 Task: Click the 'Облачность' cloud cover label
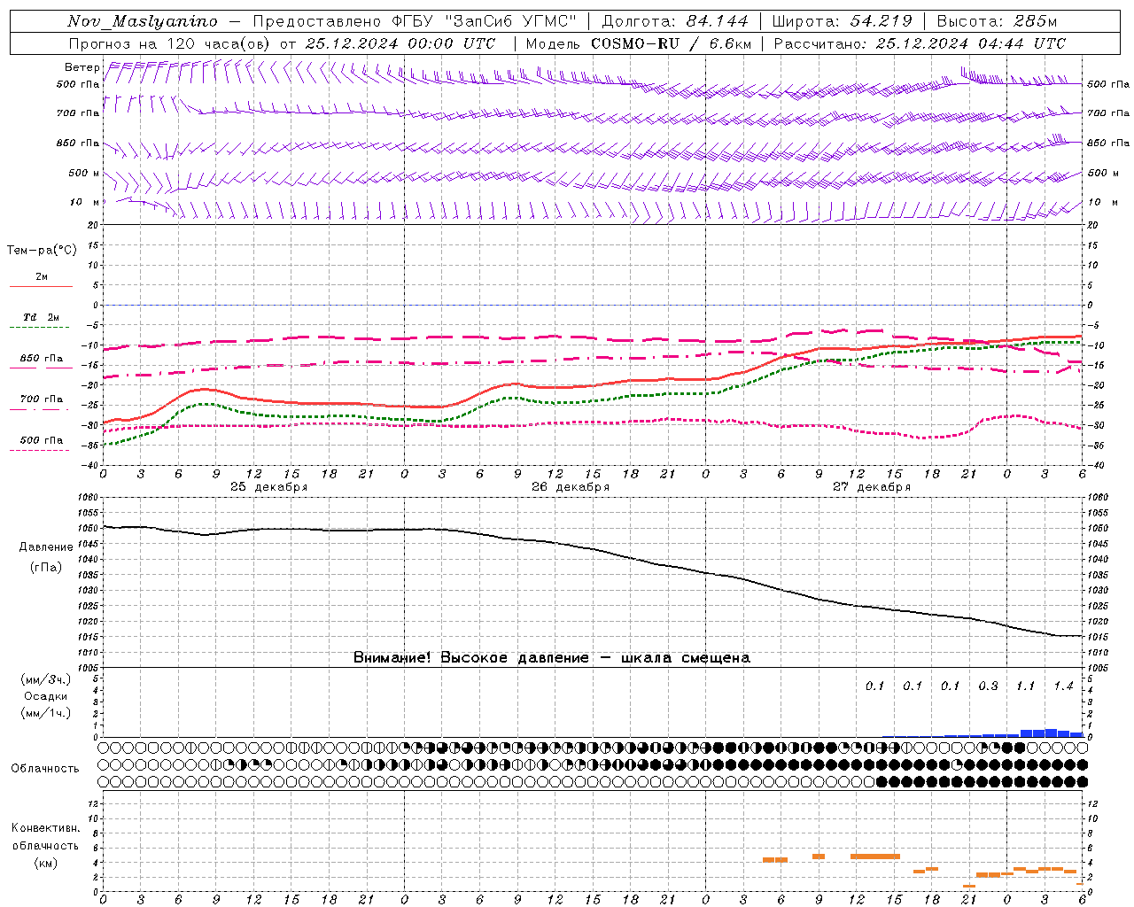click(45, 769)
